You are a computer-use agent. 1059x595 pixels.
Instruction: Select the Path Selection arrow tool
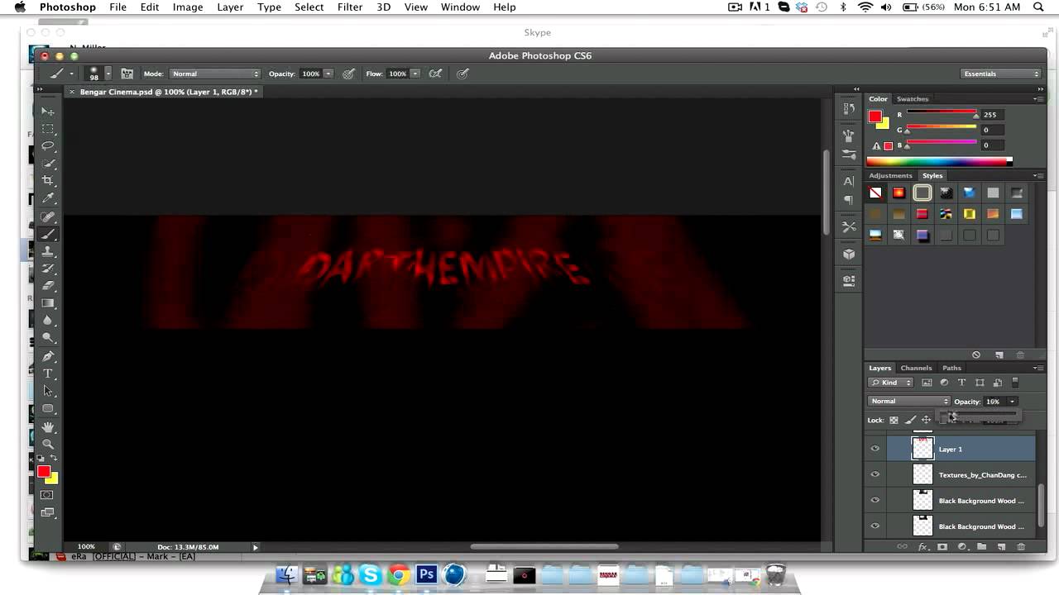pyautogui.click(x=48, y=391)
